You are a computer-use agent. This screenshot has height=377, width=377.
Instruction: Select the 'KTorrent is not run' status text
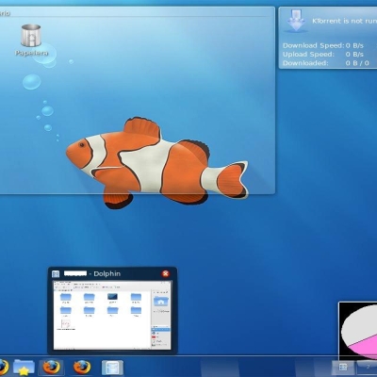344,21
